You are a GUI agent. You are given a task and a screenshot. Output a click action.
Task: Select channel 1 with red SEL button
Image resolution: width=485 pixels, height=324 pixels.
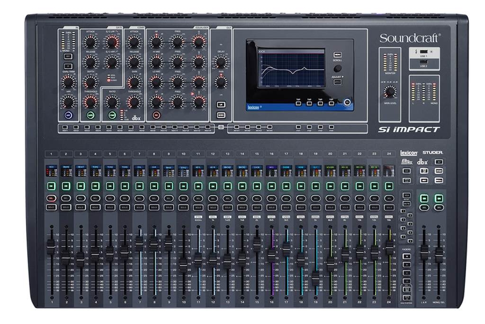click(x=51, y=198)
